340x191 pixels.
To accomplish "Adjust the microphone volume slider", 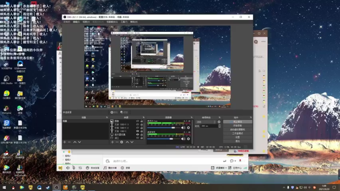I will [164, 128].
